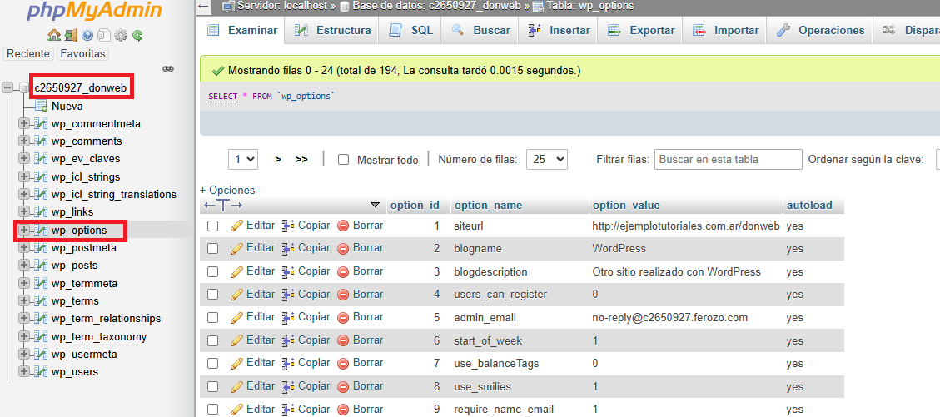Open phpMyAdmin documentation help icon
The image size is (940, 417).
tap(87, 35)
